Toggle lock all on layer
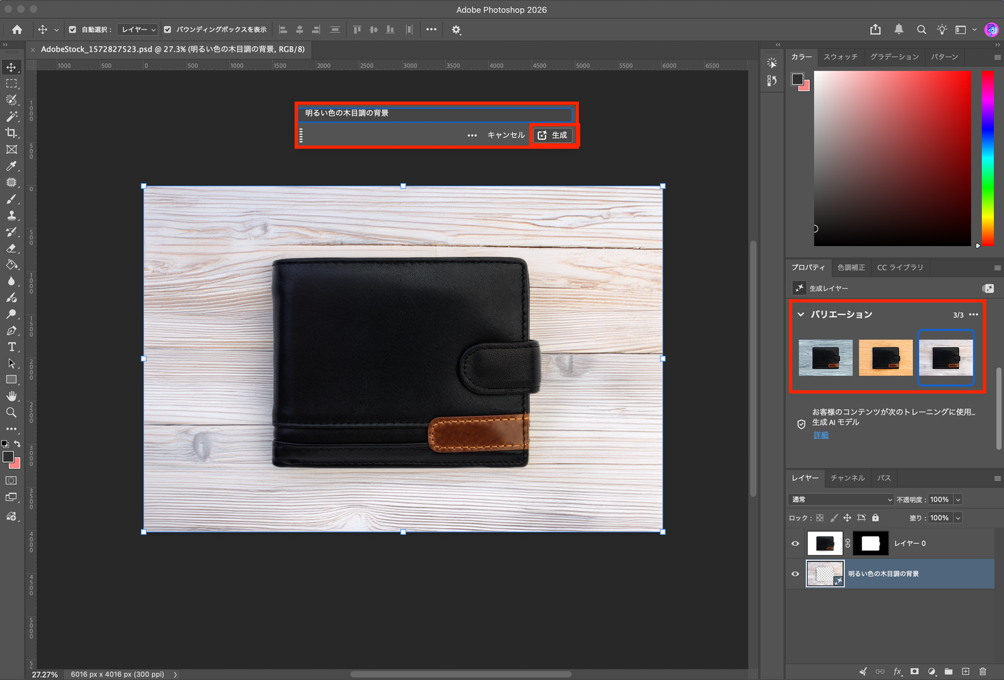The image size is (1004, 680). [875, 518]
